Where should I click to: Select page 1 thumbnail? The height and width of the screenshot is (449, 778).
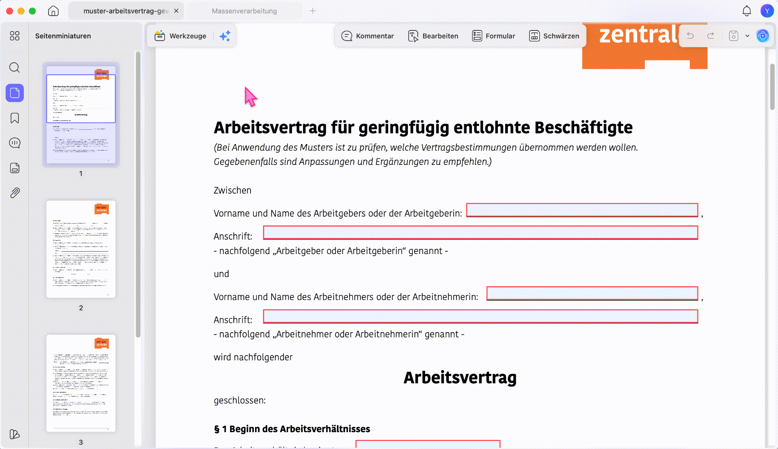(81, 115)
